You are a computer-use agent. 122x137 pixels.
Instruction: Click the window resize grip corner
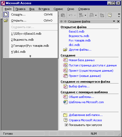click(x=119, y=134)
